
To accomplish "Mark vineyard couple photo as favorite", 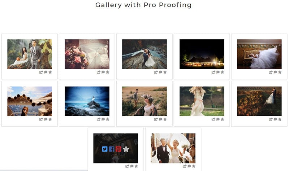I will coord(280,119).
